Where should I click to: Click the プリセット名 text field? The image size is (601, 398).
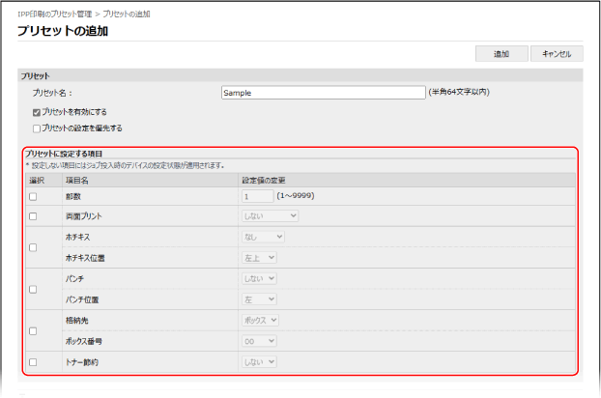(323, 93)
